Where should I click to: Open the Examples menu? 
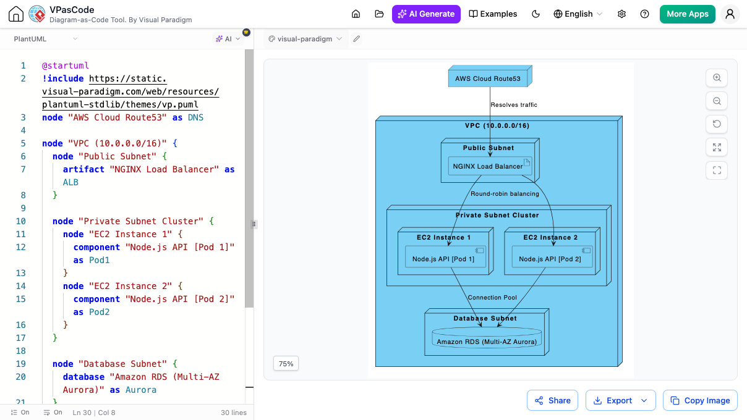pyautogui.click(x=493, y=14)
